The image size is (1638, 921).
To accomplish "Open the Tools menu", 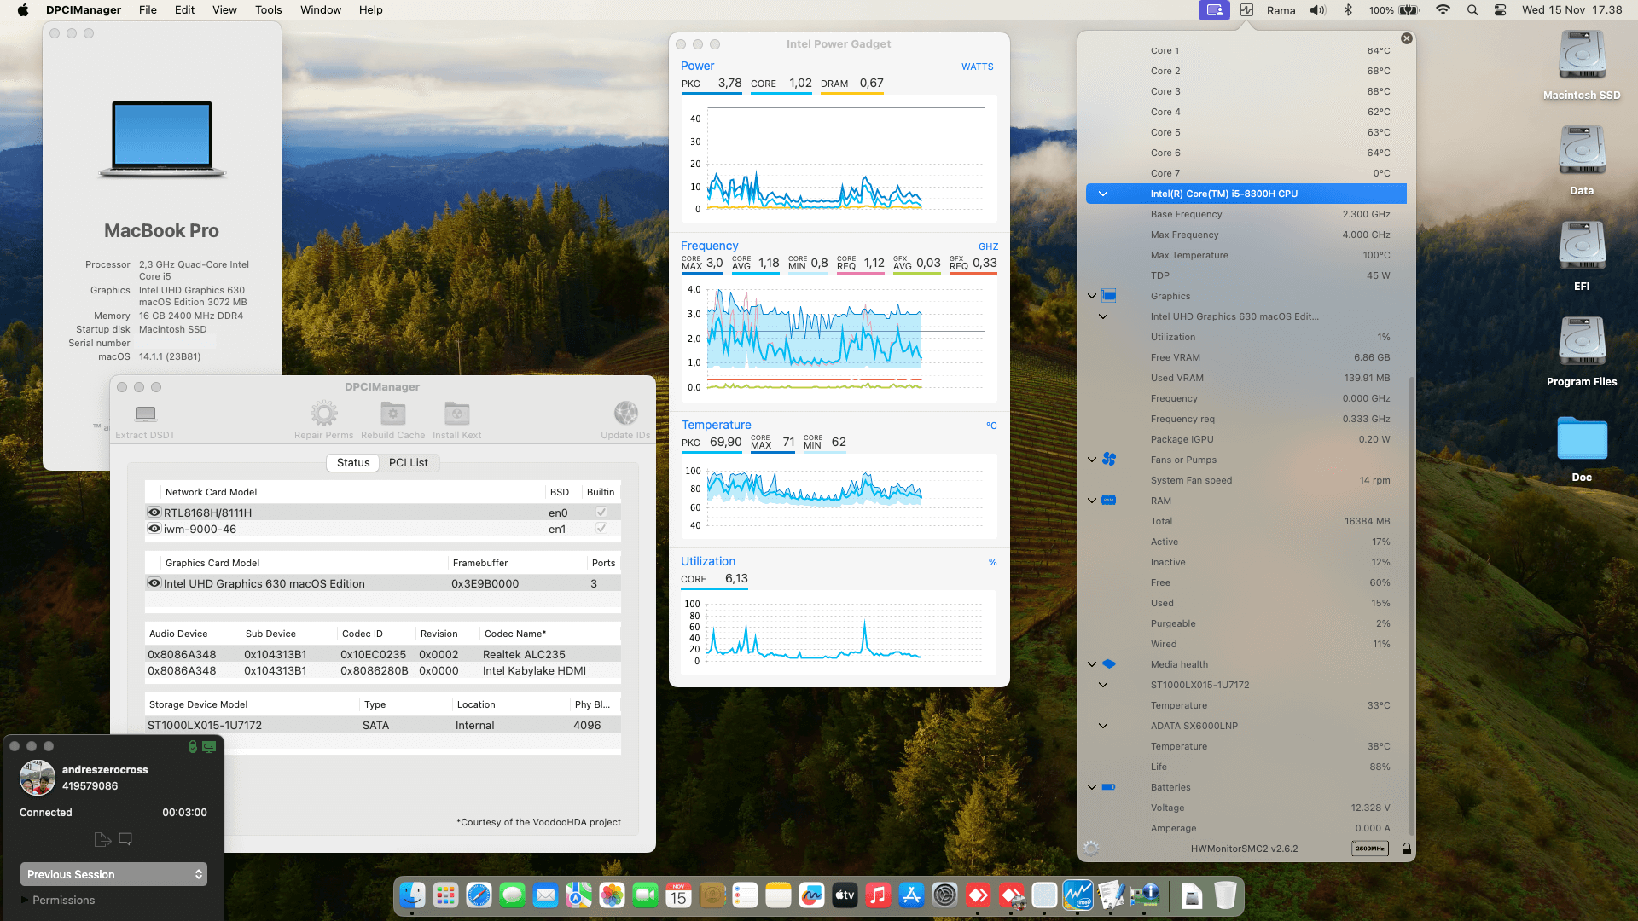I will coord(268,10).
